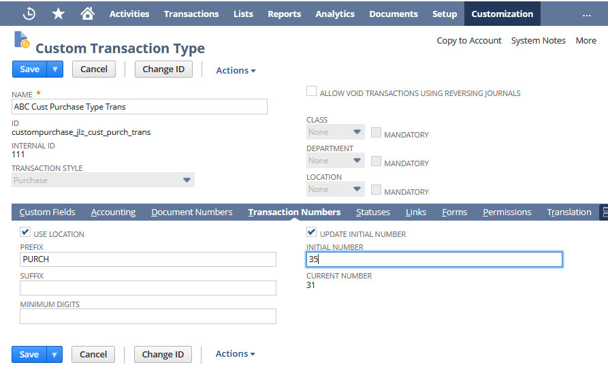Expand the top Actions menu
The height and width of the screenshot is (367, 608).
point(236,70)
